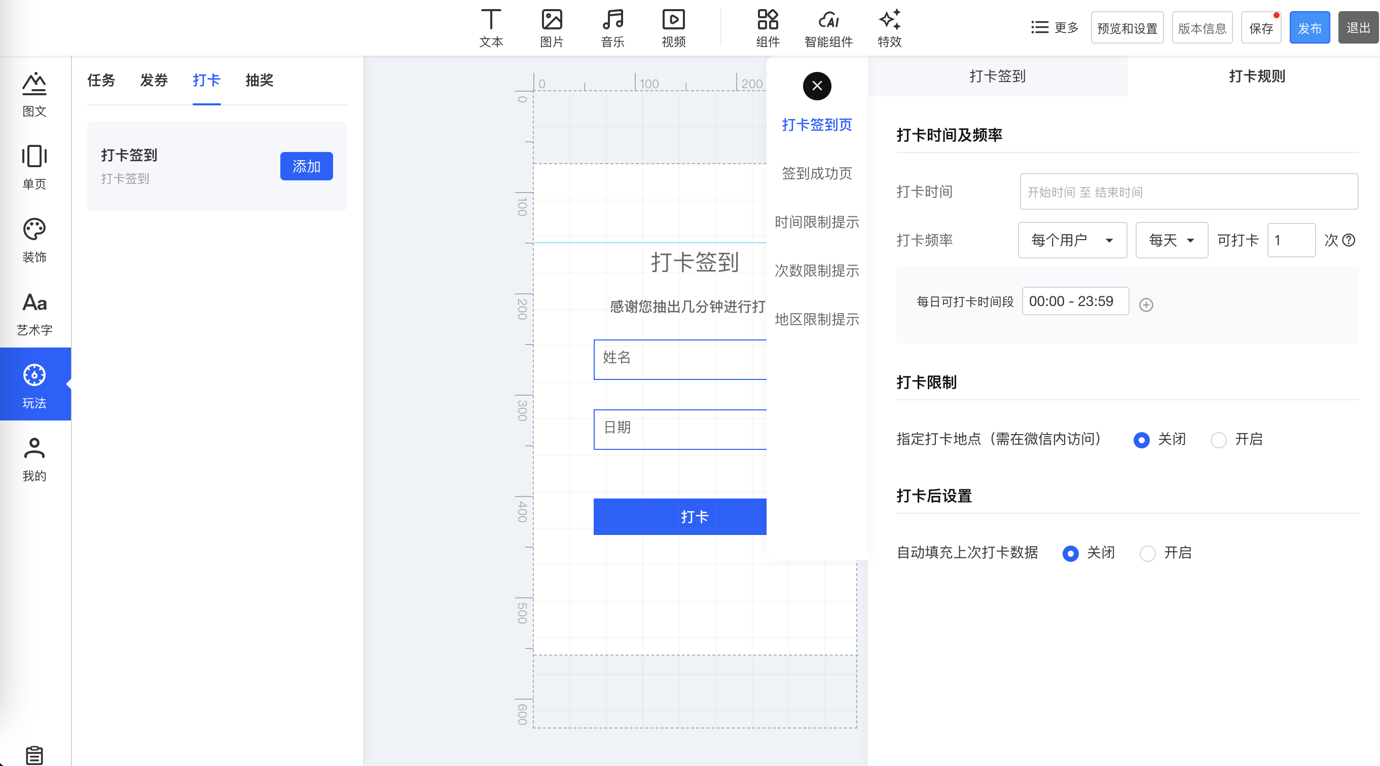Click the clipboard icon at sidebar bottom
This screenshot has height=766, width=1380.
[34, 755]
